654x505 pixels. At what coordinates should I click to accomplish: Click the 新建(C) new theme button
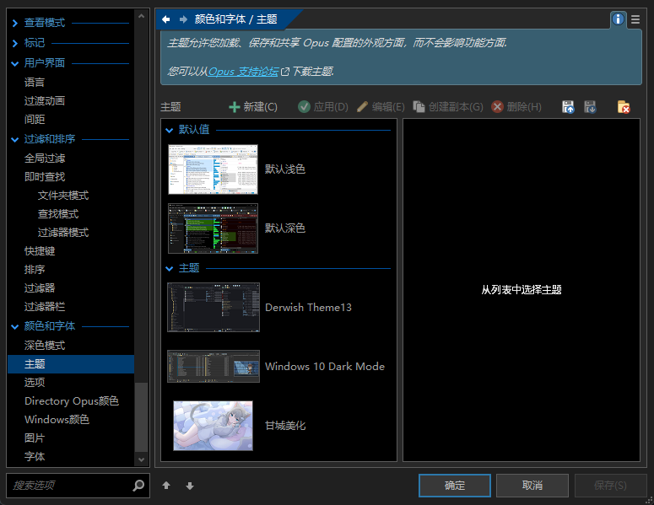coord(252,107)
